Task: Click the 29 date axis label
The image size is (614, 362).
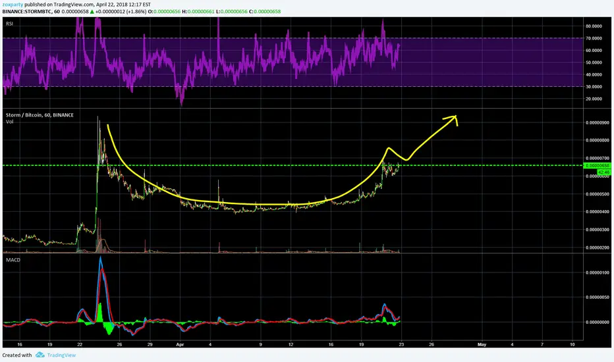Action: (150, 345)
